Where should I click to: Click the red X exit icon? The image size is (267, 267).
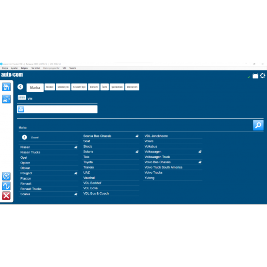(6, 196)
